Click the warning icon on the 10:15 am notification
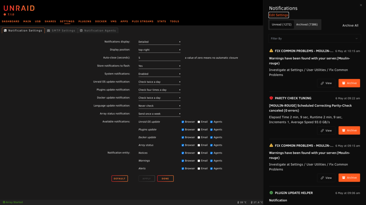Image resolution: width=366 pixels, height=205 pixels. tap(271, 51)
